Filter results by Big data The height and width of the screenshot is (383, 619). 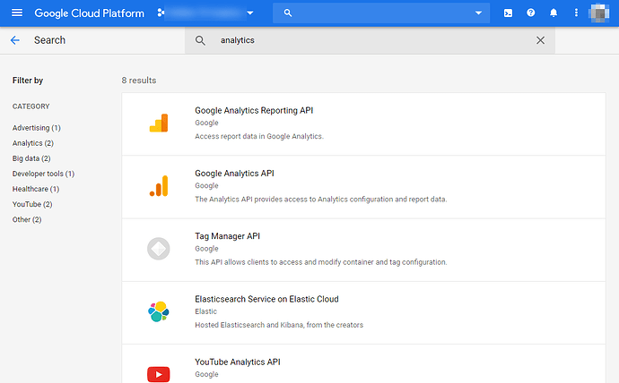click(31, 158)
